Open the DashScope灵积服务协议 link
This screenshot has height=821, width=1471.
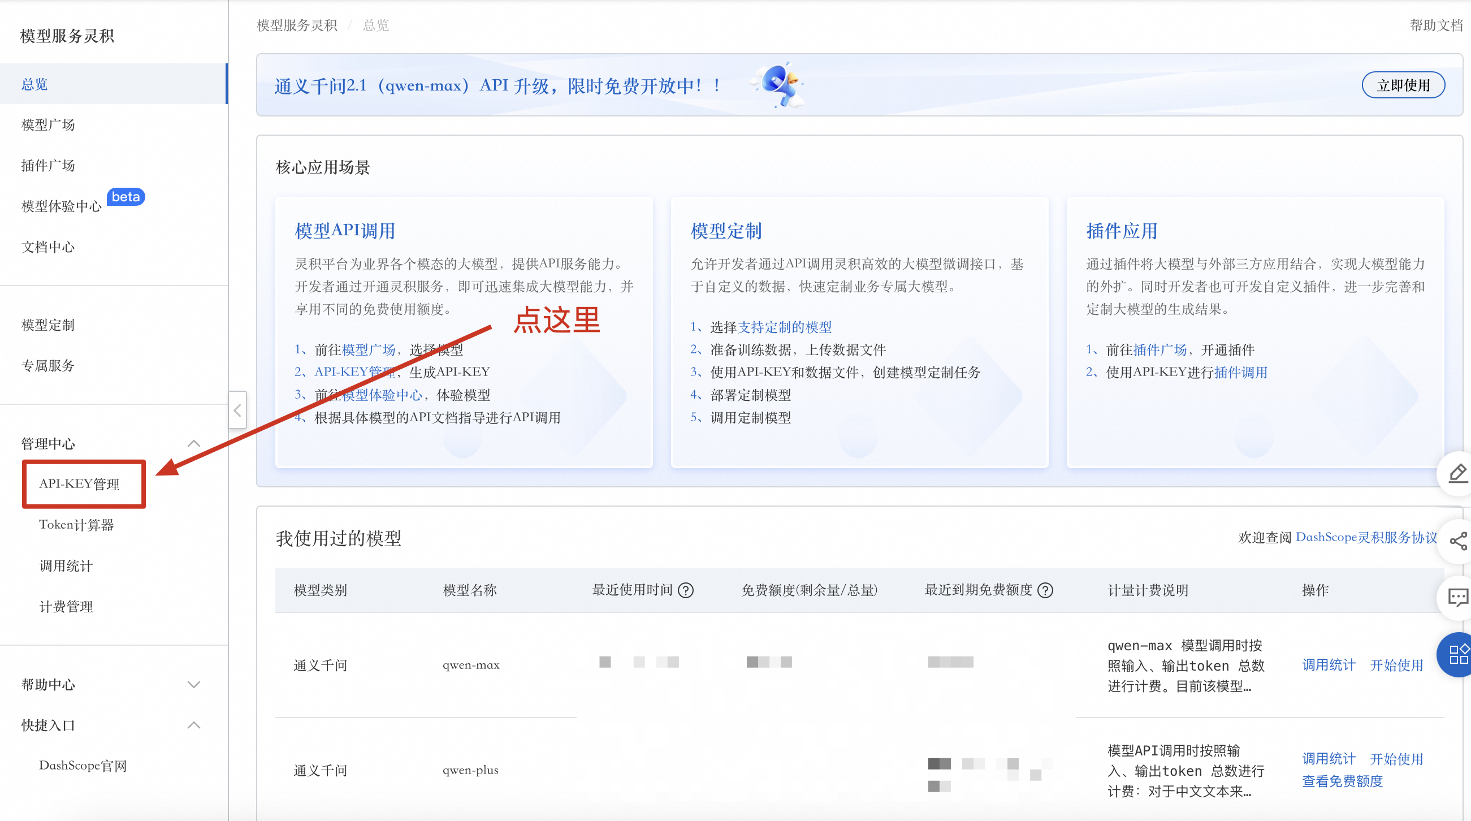coord(1365,537)
